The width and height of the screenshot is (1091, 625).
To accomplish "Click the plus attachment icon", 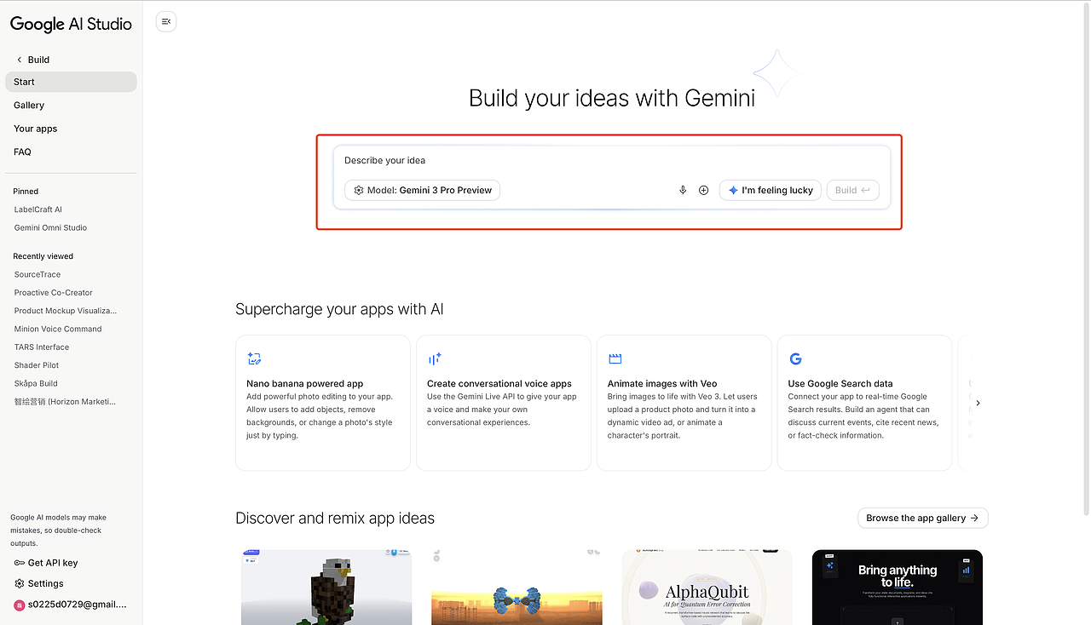I will [704, 190].
